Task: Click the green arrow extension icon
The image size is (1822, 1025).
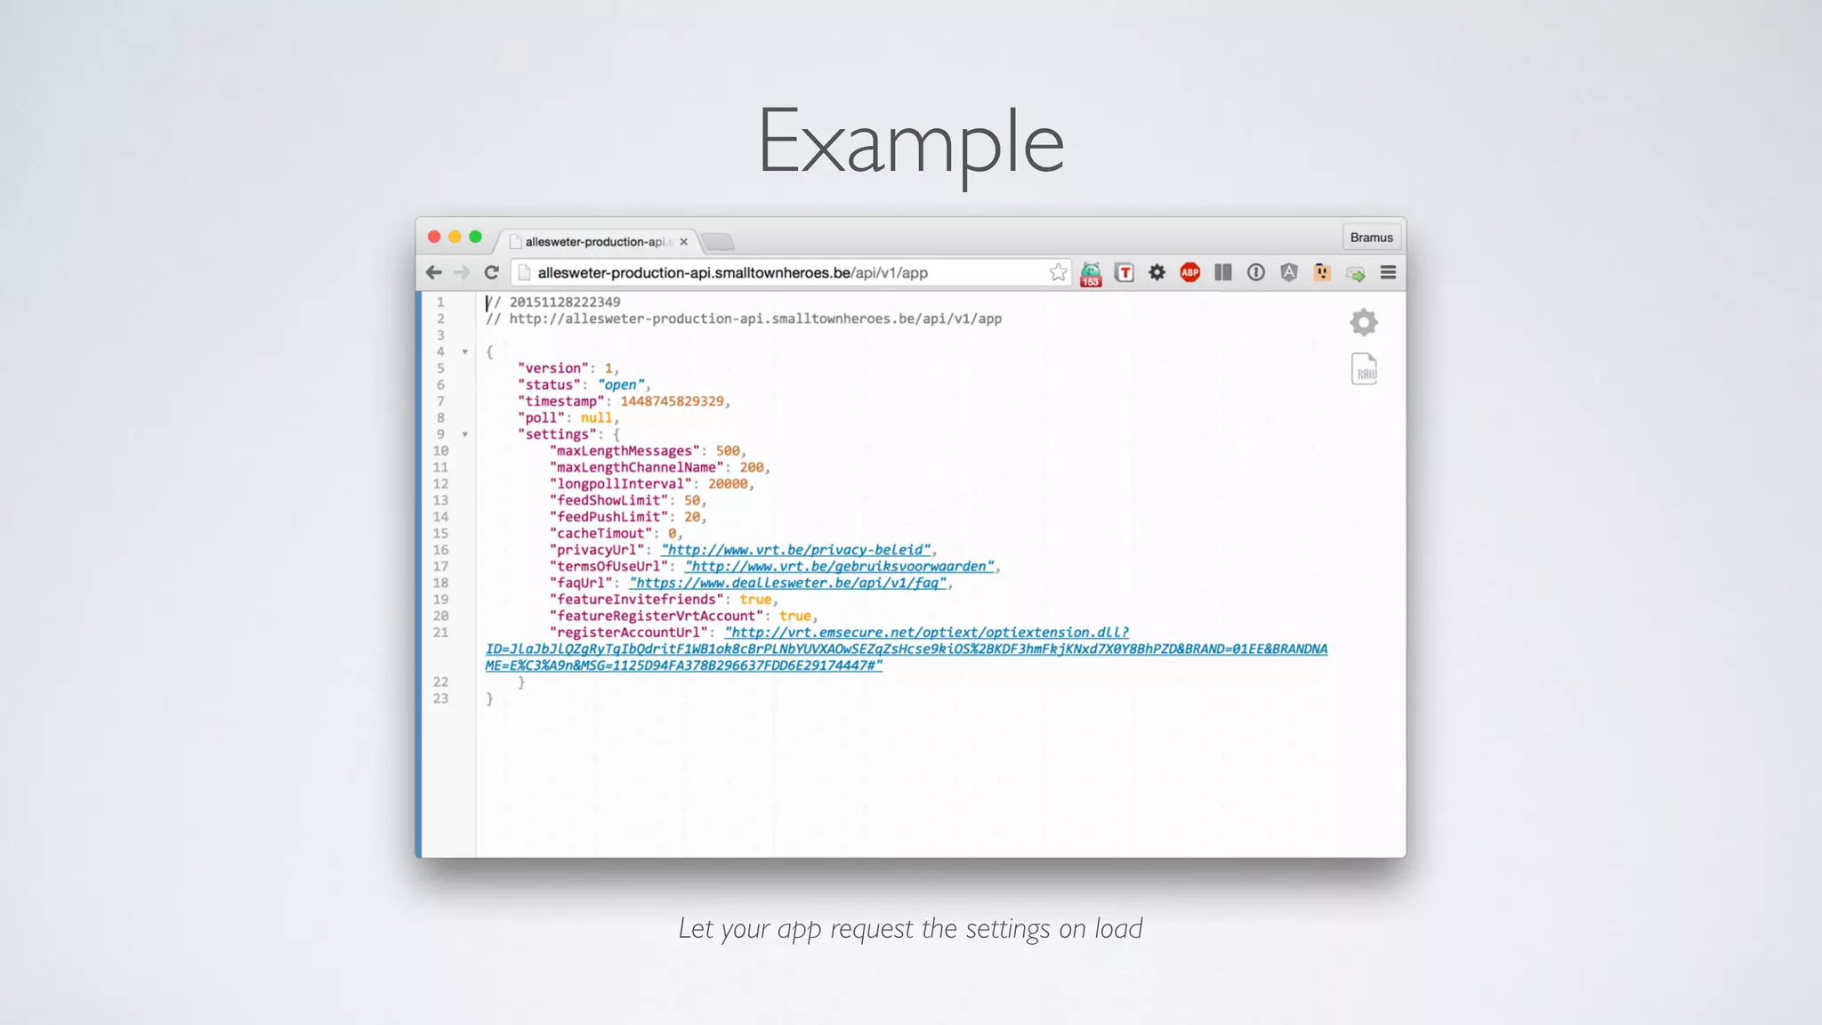Action: [1355, 274]
